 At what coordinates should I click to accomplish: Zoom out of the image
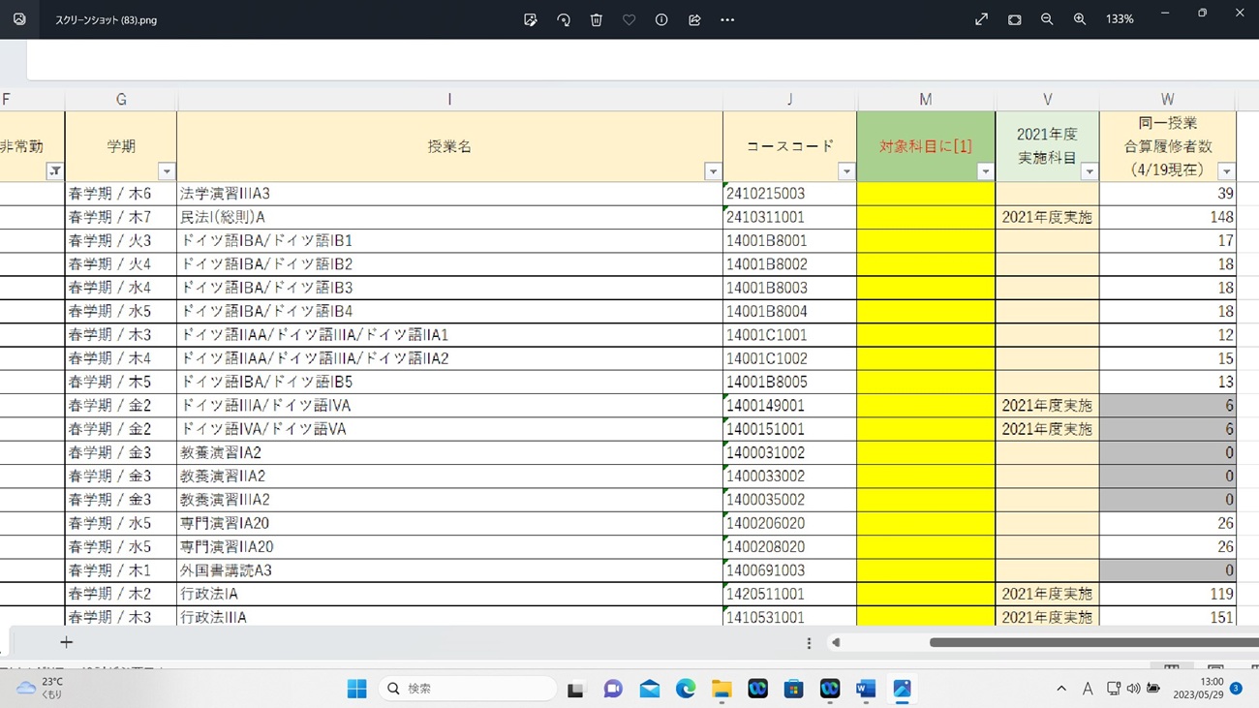coord(1047,19)
